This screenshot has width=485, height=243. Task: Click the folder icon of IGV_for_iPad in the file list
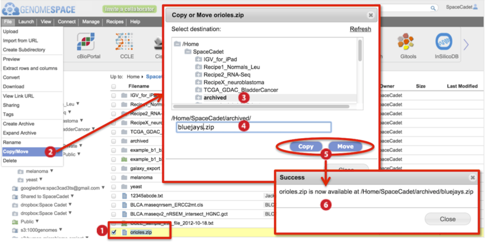pos(124,95)
